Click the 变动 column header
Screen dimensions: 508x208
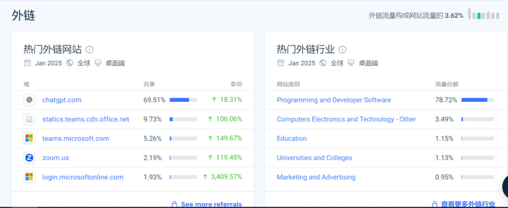click(x=236, y=85)
